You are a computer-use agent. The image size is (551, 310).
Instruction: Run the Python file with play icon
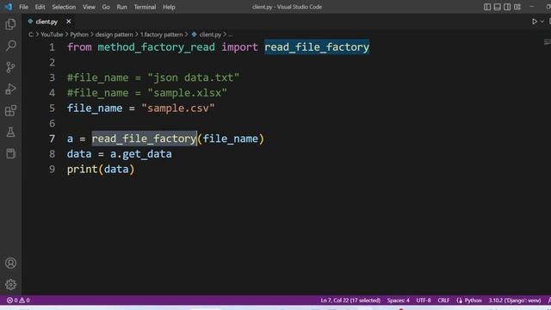pyautogui.click(x=535, y=22)
